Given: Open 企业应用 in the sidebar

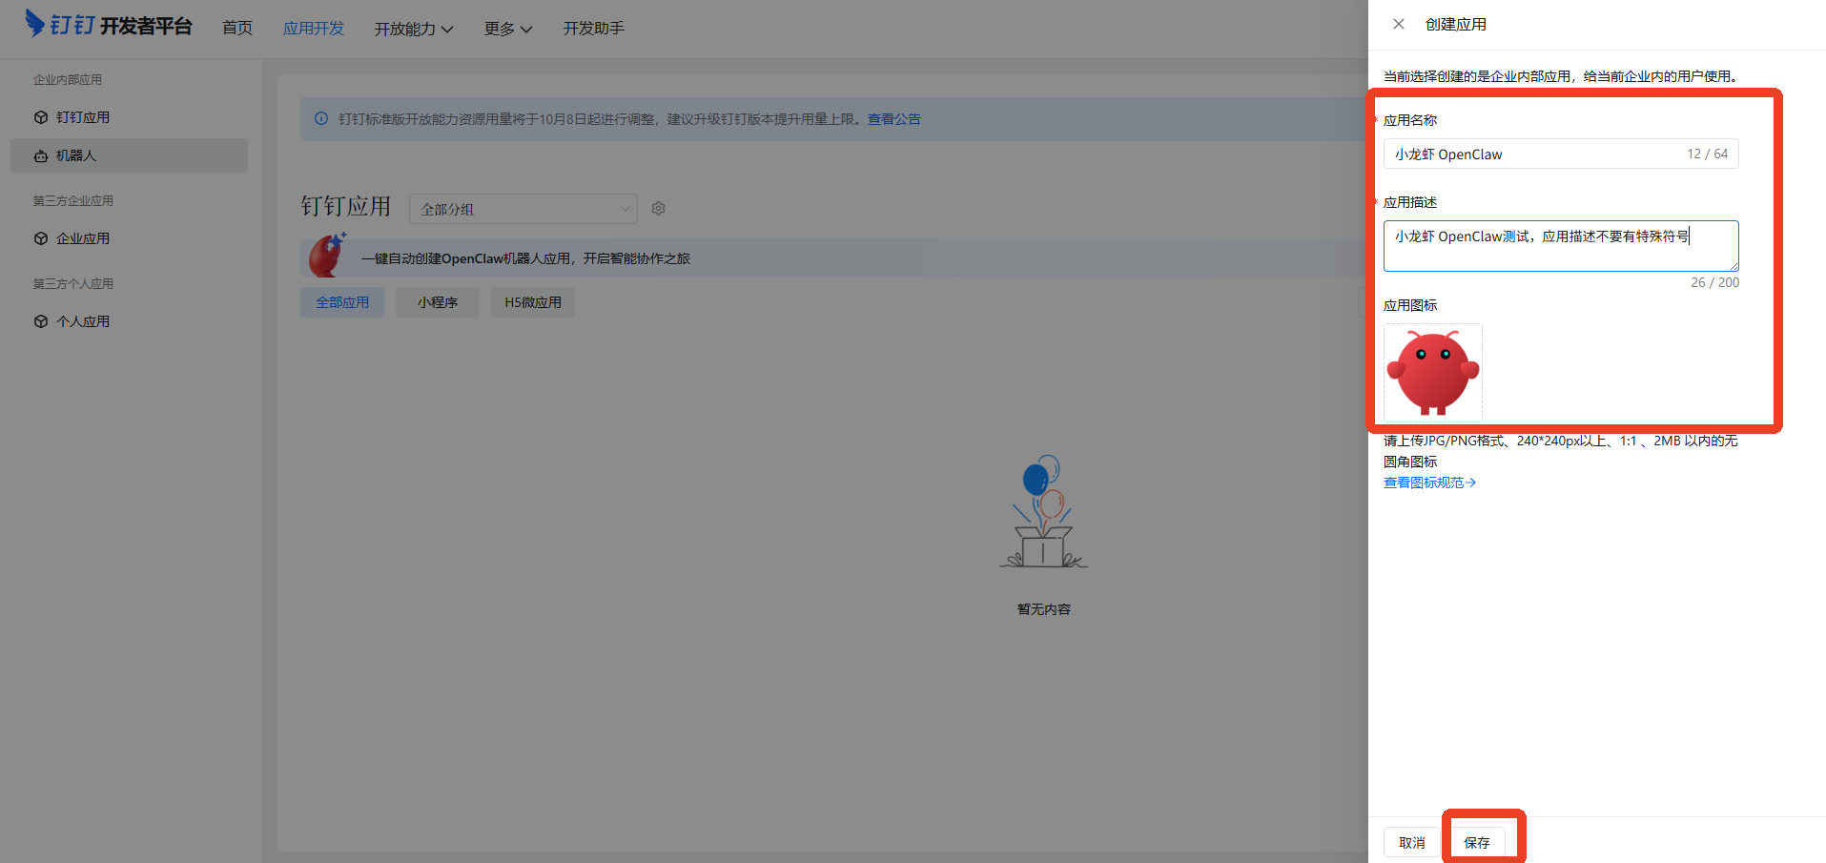Looking at the screenshot, I should pyautogui.click(x=83, y=238).
